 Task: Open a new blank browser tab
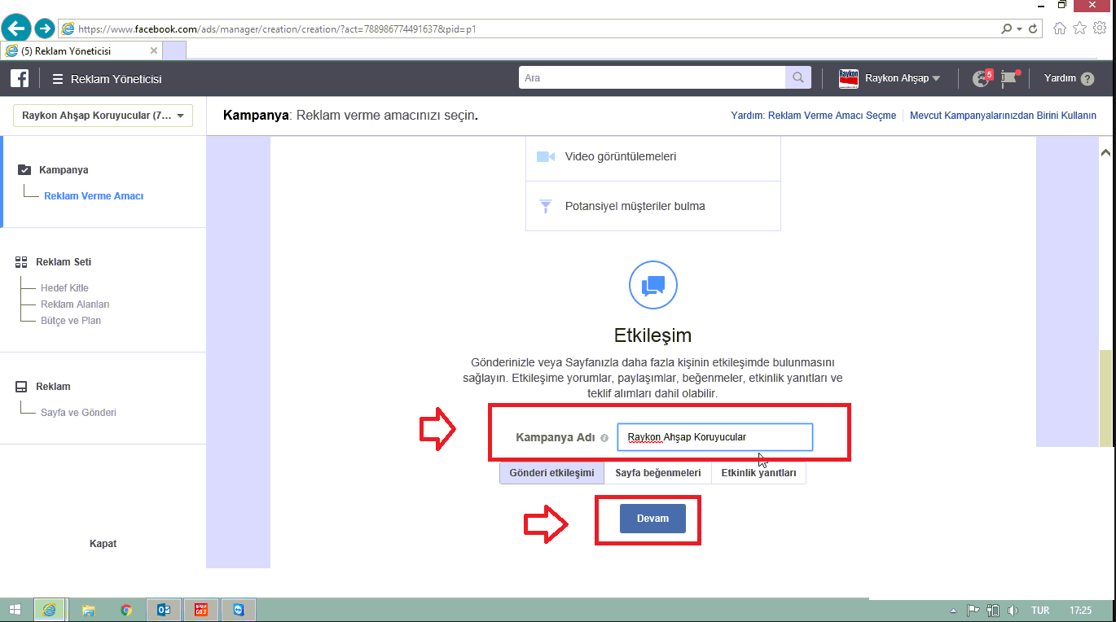pyautogui.click(x=175, y=50)
